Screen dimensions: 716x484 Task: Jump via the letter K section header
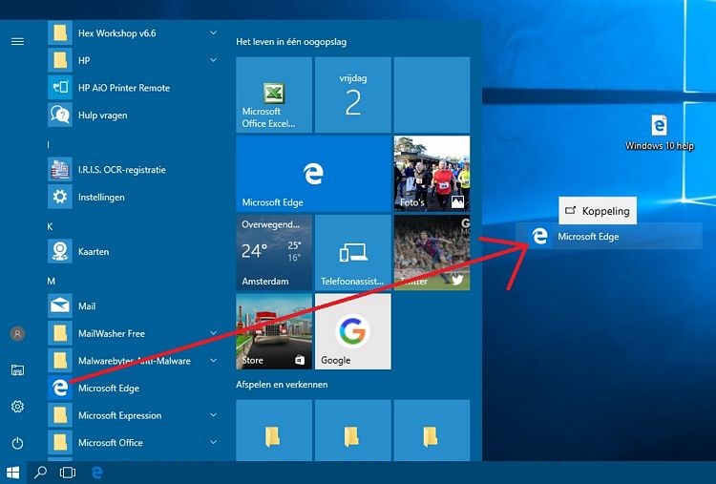click(50, 226)
